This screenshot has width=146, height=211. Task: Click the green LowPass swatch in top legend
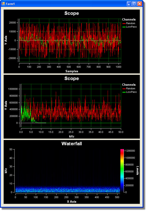click(x=124, y=27)
